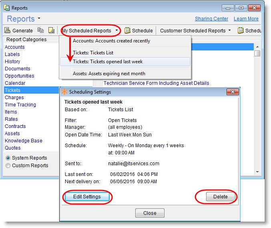Select Time Tracking in Report Categories
Viewport: 271px width, 228px height.
pyautogui.click(x=20, y=105)
